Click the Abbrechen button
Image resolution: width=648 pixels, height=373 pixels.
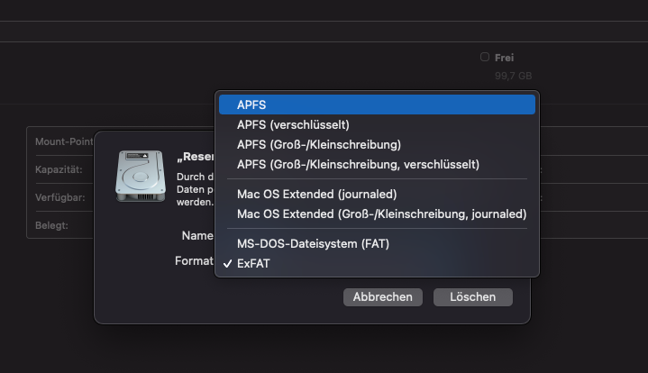[x=382, y=296]
